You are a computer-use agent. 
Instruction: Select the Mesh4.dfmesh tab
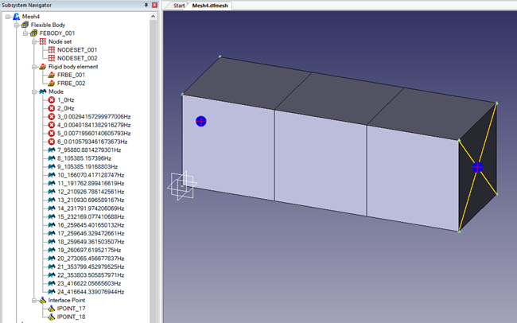tap(208, 6)
